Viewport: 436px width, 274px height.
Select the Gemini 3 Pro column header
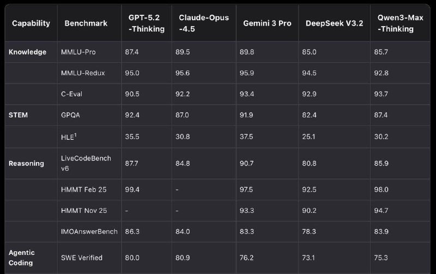[x=267, y=23]
